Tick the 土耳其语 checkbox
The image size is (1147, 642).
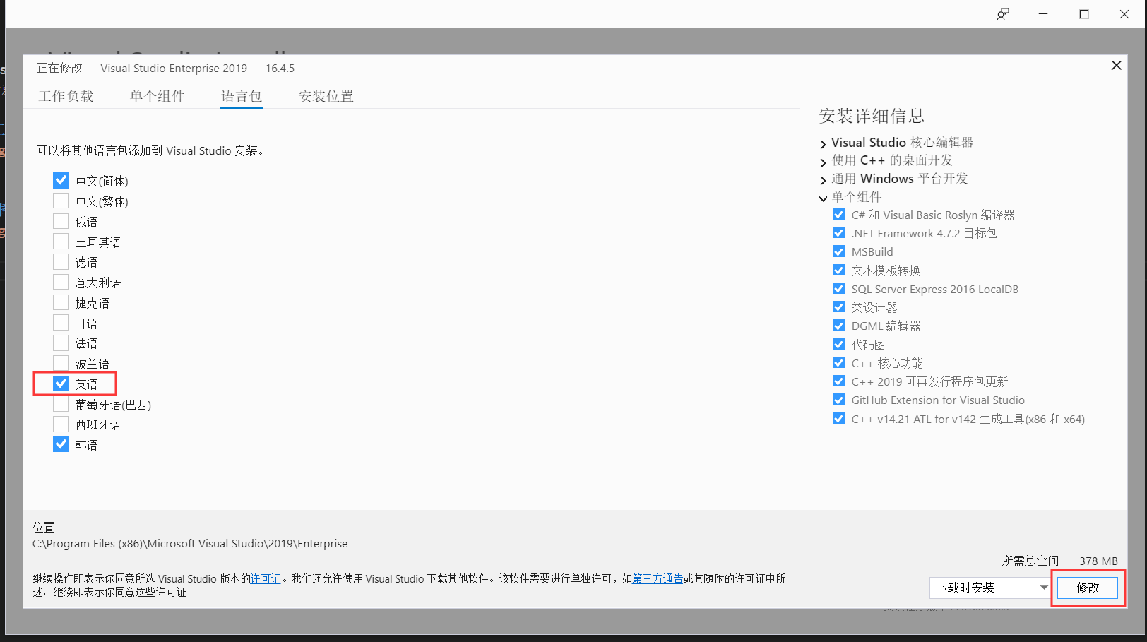tap(61, 242)
